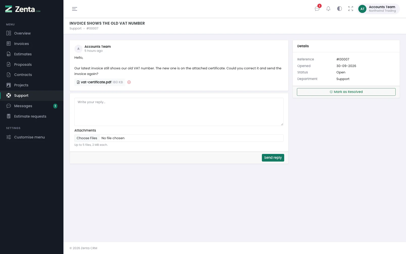This screenshot has width=406, height=254.
Task: Navigate to Proposals
Action: [32, 65]
